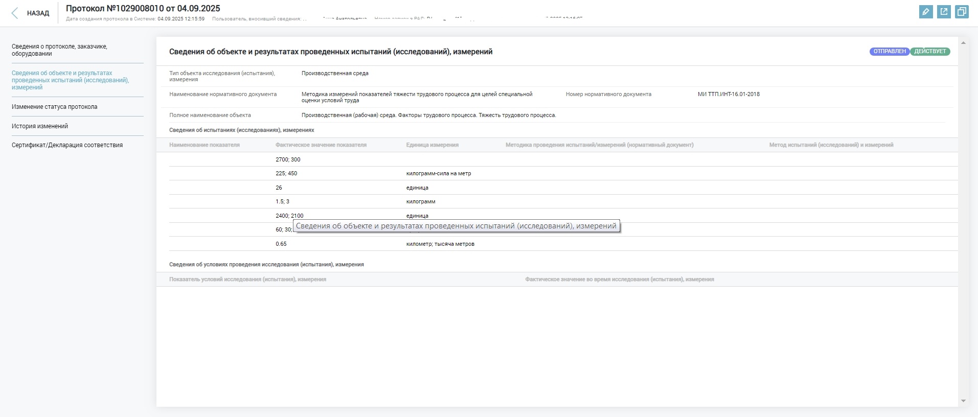
Task: Click 'Пользователь, вносивший сведения' label
Action: [x=257, y=19]
